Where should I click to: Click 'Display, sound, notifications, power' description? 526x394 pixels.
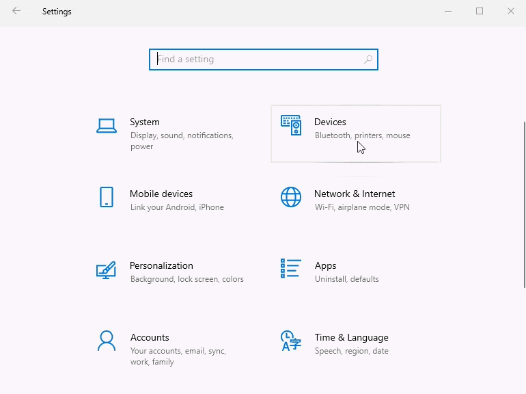click(x=182, y=141)
